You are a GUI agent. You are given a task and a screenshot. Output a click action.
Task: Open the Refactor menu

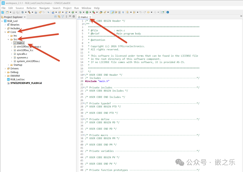click(31, 8)
